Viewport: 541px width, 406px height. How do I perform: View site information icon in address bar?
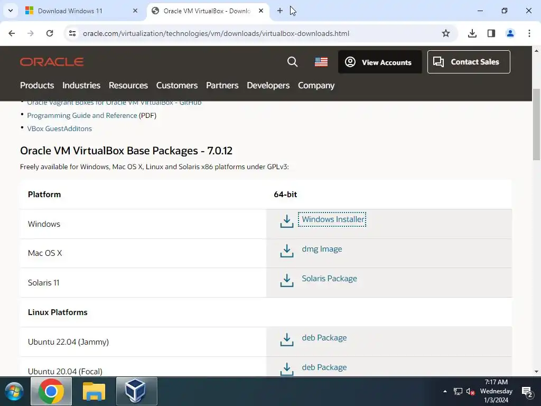coord(72,33)
